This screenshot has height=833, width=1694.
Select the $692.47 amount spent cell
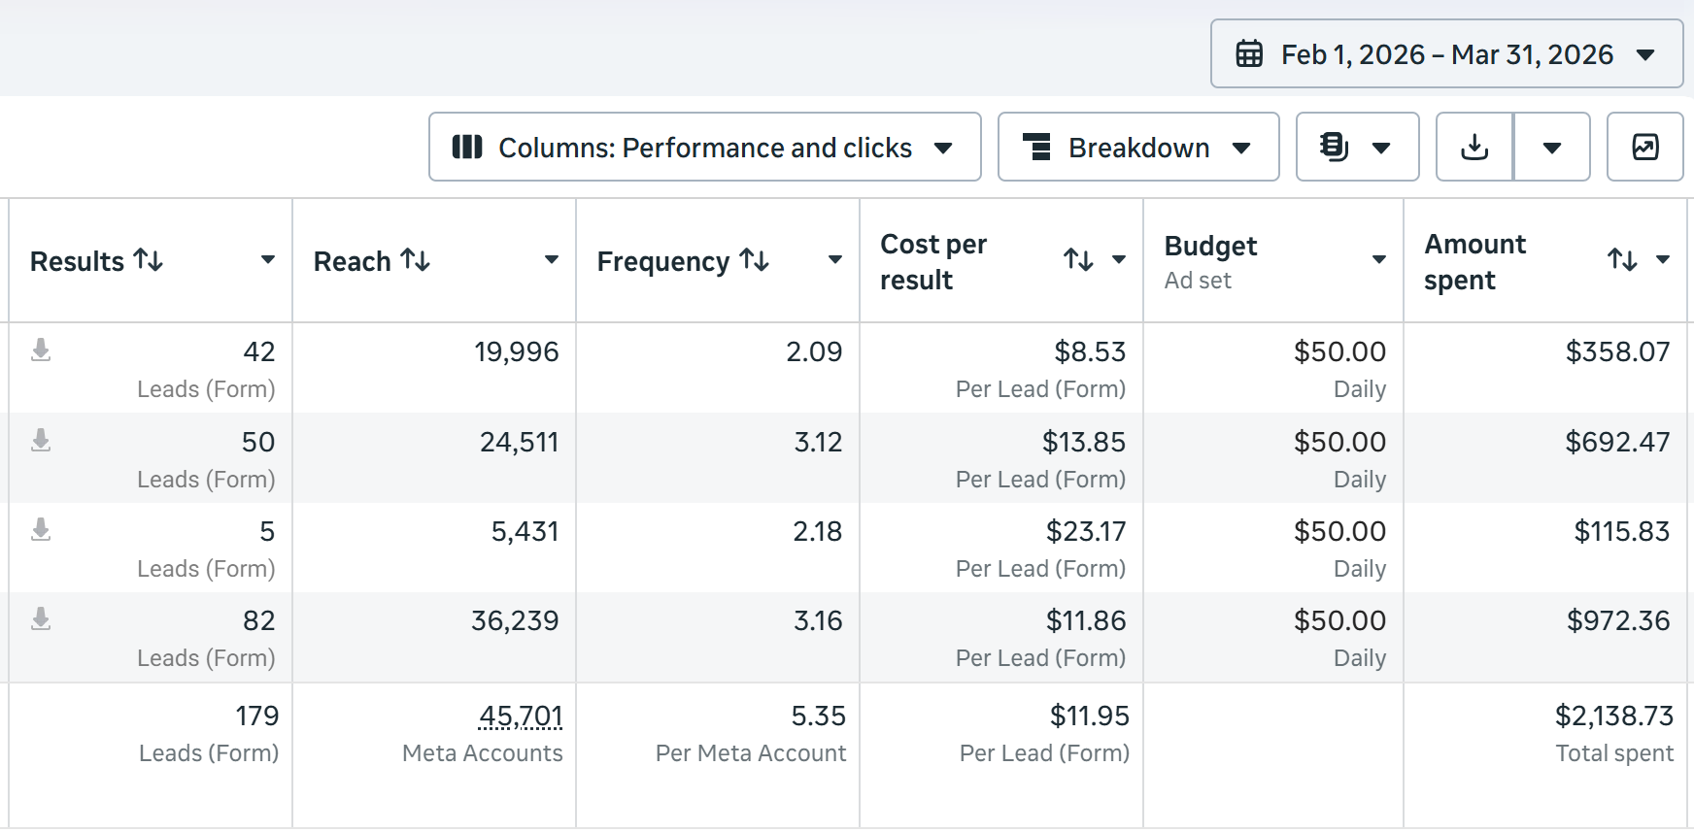pos(1545,458)
